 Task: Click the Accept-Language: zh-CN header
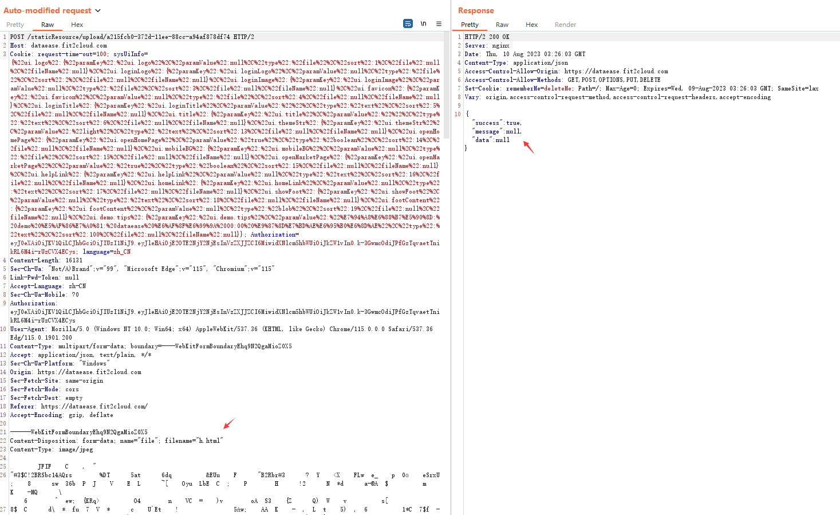pyautogui.click(x=48, y=286)
